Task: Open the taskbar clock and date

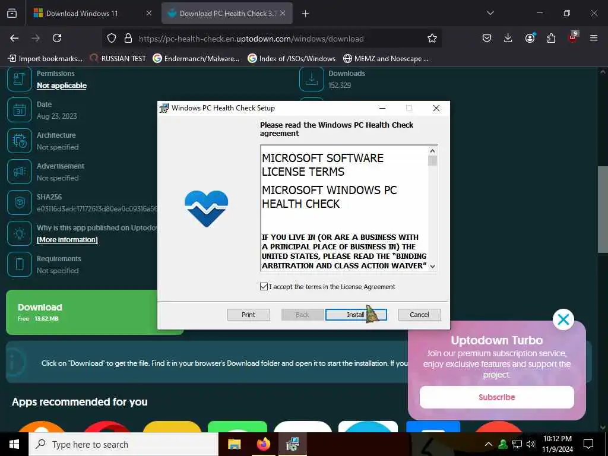Action: point(557,444)
